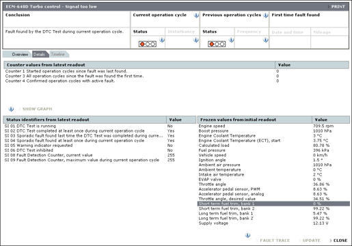Click info icon left of FAULT TRACE
The width and height of the screenshot is (352, 246).
[247, 236]
